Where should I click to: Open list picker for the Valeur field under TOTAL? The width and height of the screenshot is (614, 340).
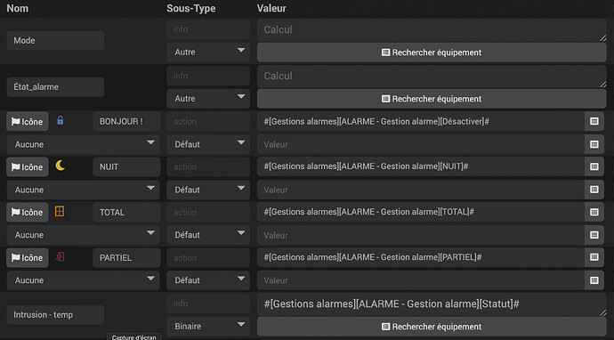point(594,235)
